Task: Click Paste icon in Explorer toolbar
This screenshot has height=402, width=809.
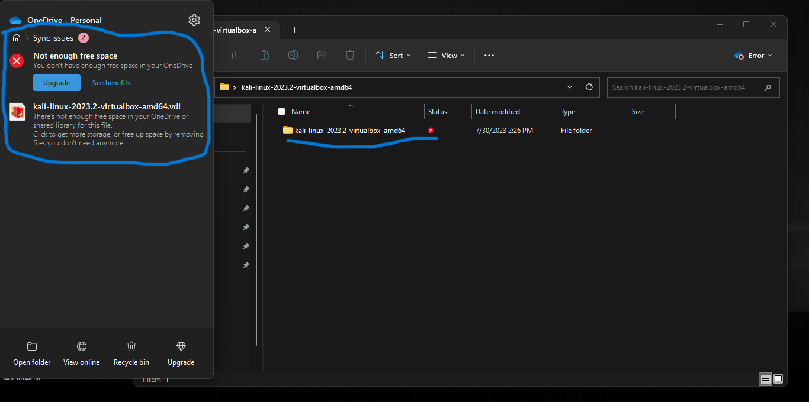Action: pos(265,55)
